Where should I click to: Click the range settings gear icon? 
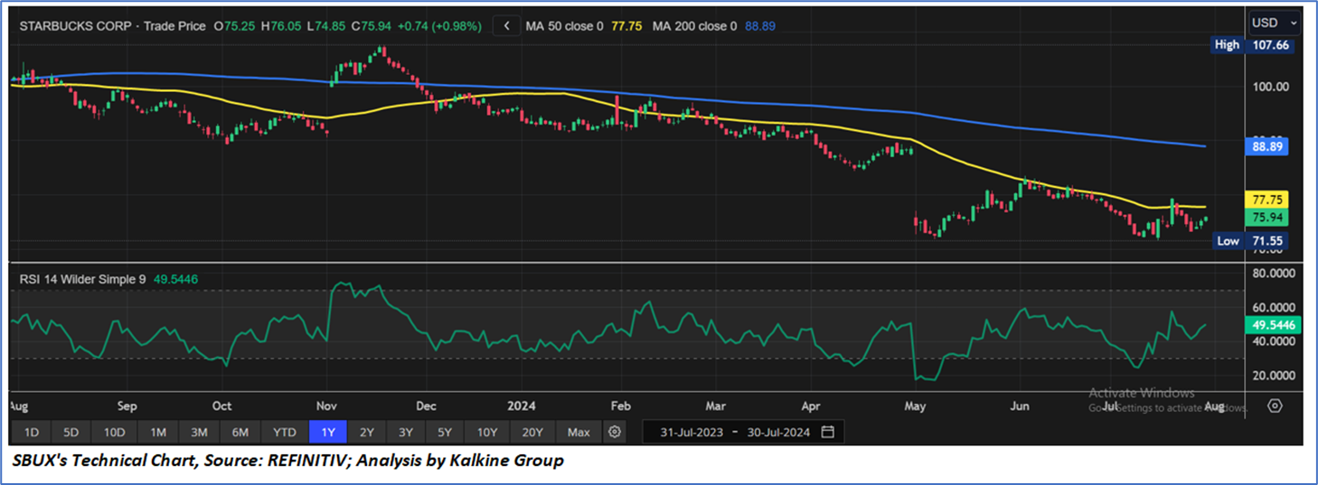point(615,432)
